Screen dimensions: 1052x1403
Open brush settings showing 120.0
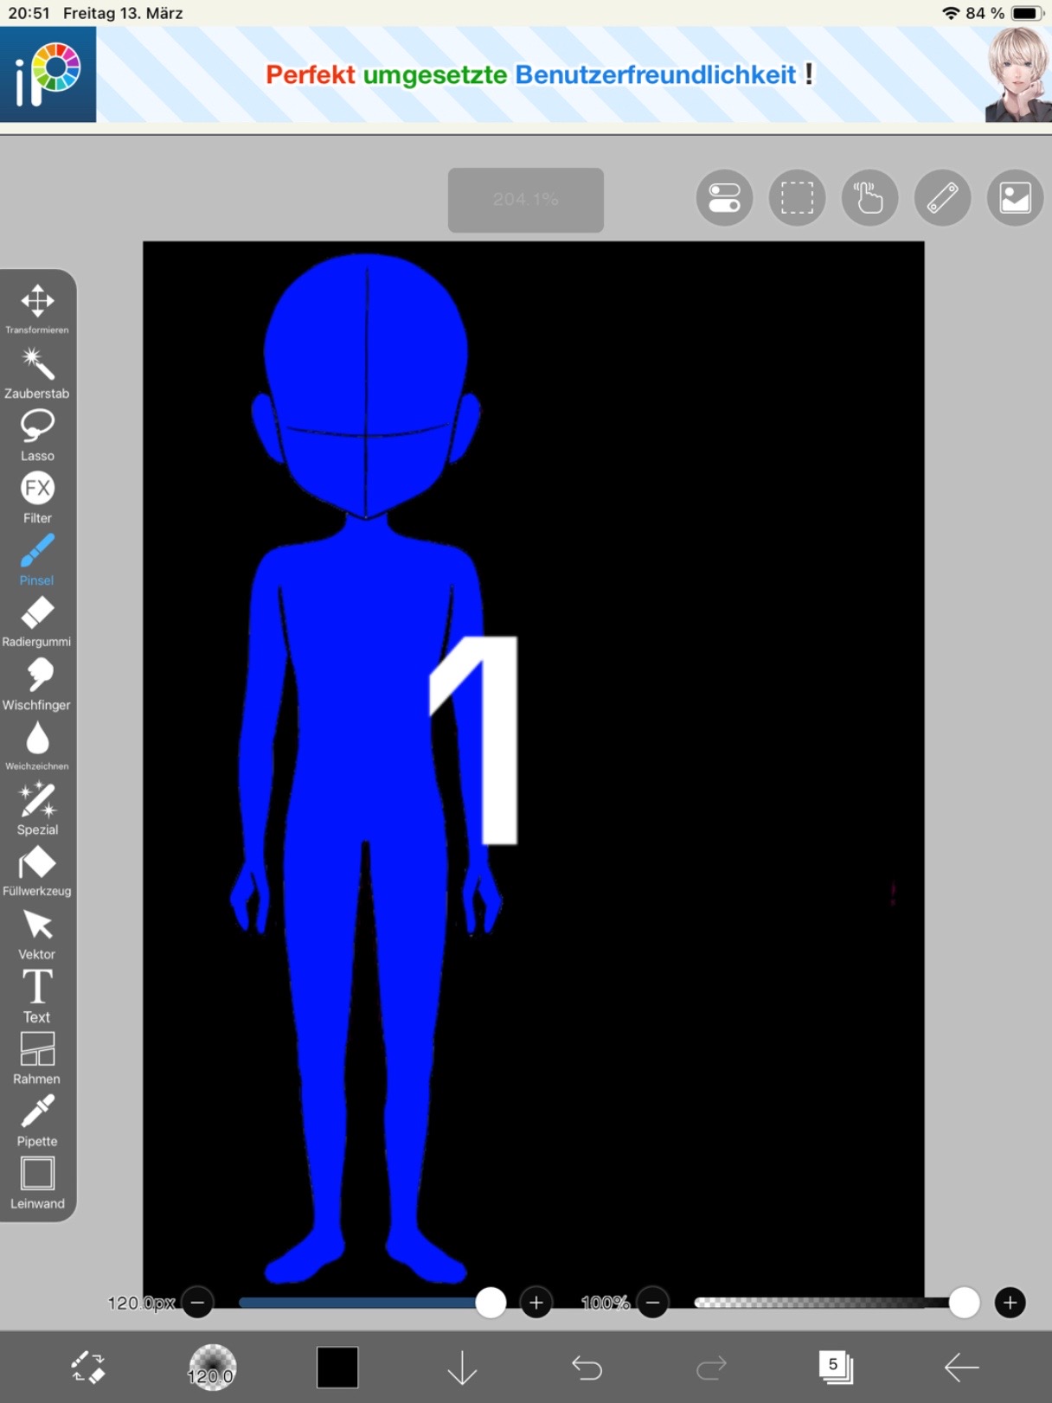click(x=212, y=1368)
